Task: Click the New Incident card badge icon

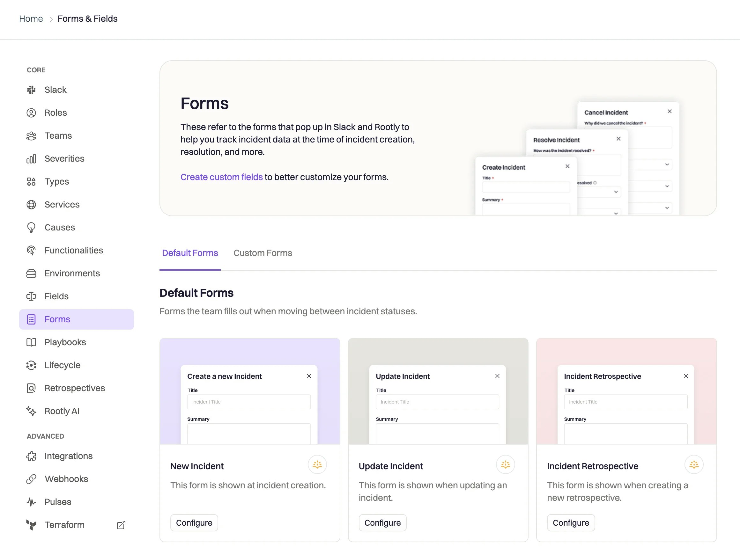Action: click(317, 465)
